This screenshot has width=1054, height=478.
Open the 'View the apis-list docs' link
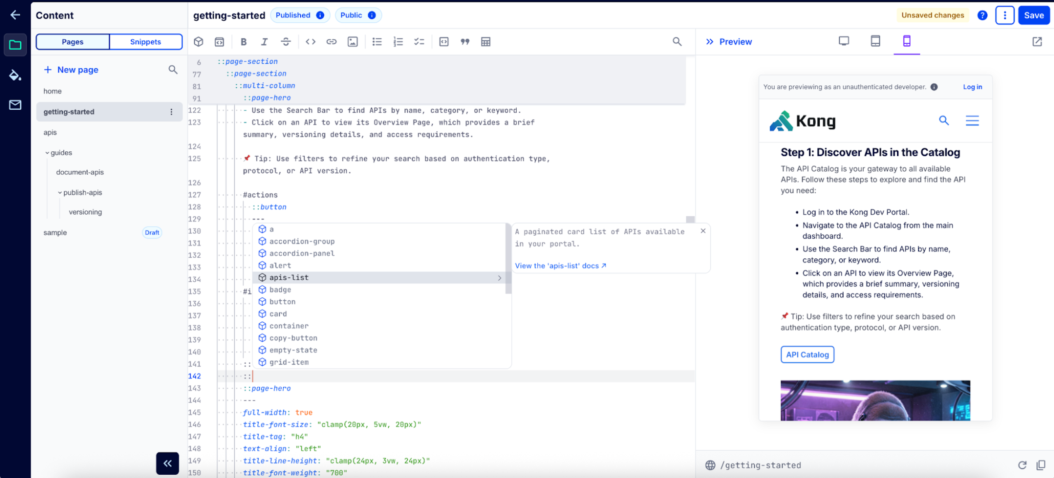pos(560,266)
